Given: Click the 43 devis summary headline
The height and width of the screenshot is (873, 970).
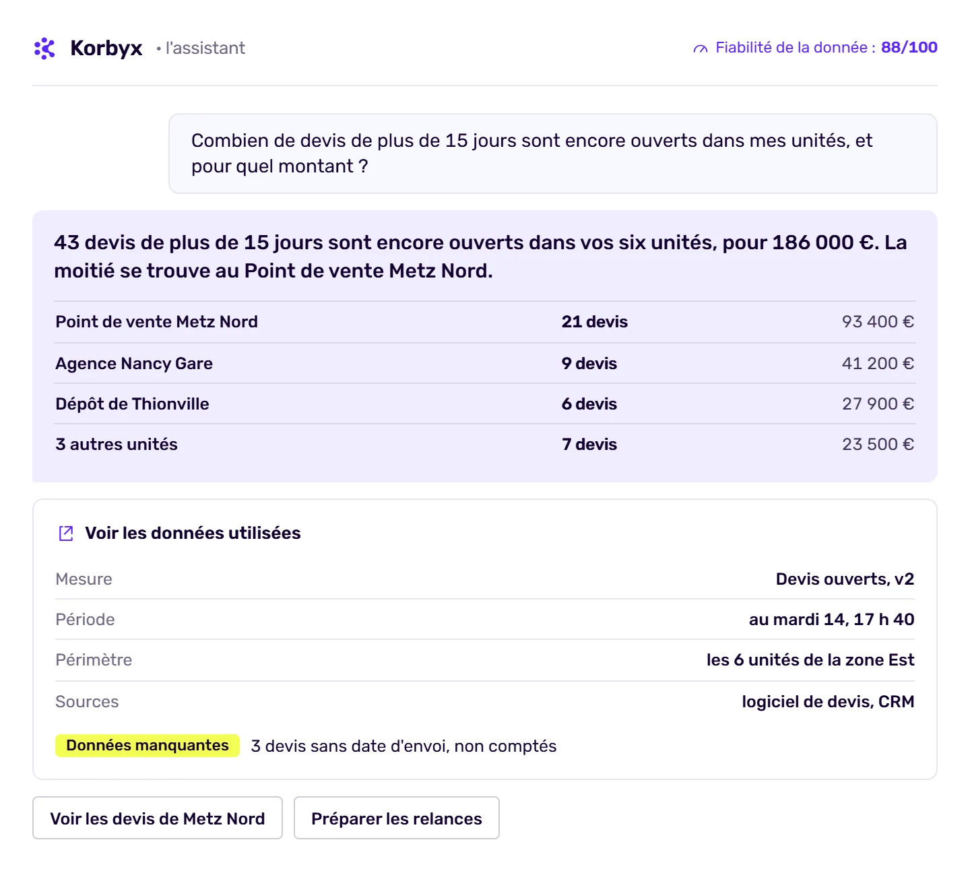Looking at the screenshot, I should point(480,257).
